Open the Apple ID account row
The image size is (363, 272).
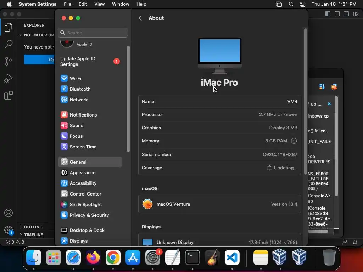(x=90, y=44)
